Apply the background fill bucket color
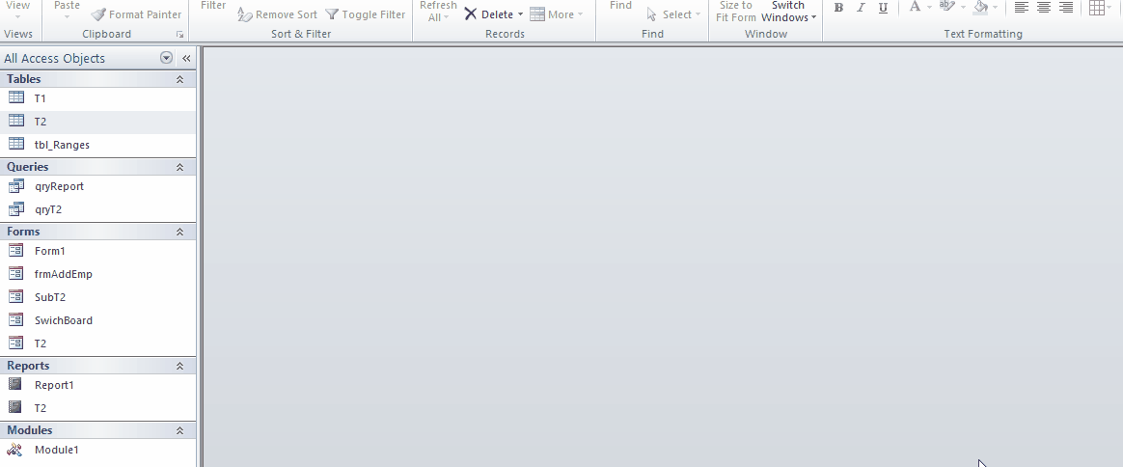 click(x=980, y=7)
